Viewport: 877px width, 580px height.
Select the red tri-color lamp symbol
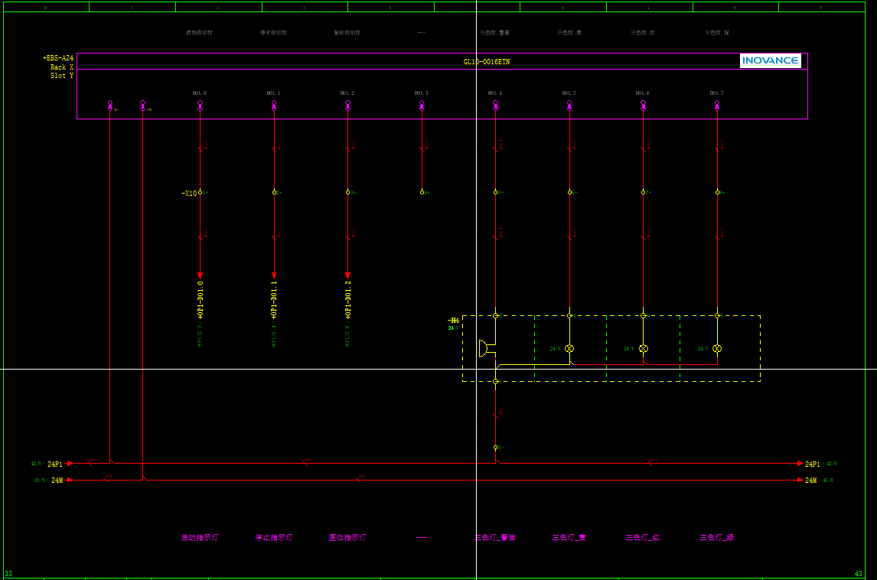[644, 348]
